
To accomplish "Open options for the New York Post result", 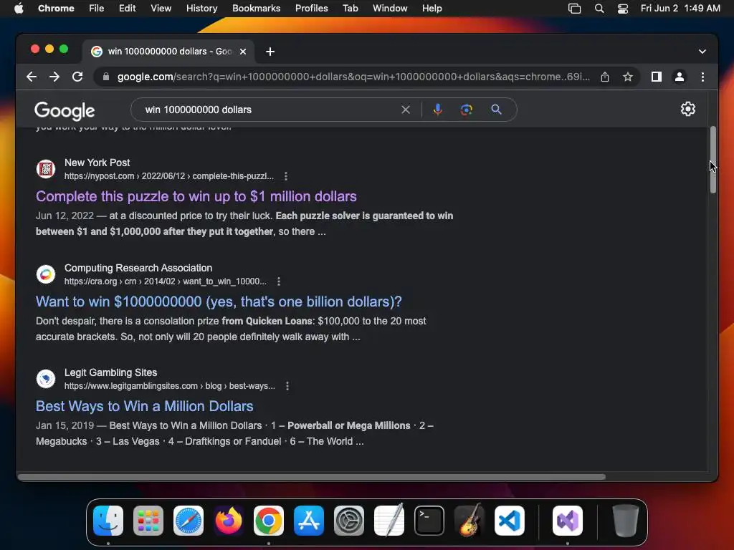I will pos(285,176).
